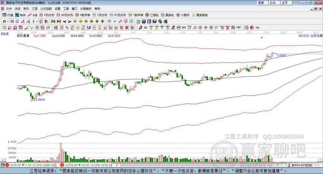Launch the 六角形 hexagon tool
This screenshot has width=323, height=174.
pyautogui.click(x=183, y=15)
